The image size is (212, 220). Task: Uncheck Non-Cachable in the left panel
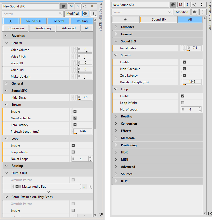coord(75,118)
